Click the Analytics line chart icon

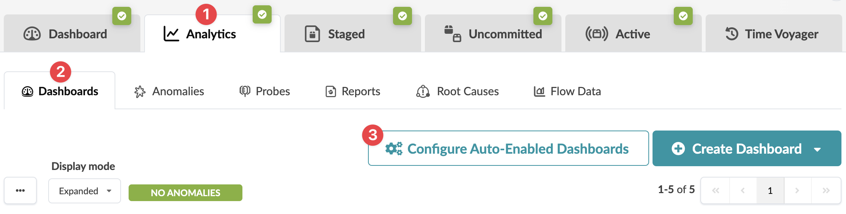tap(171, 34)
